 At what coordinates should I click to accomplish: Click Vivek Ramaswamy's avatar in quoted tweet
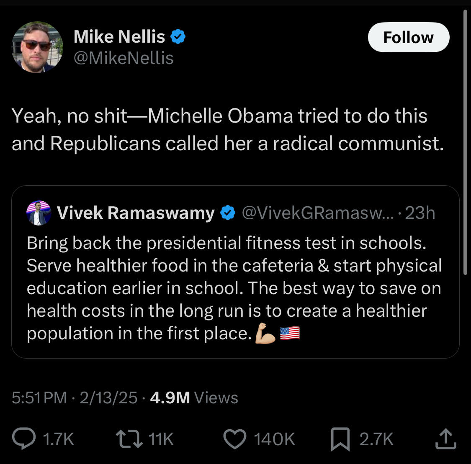[x=38, y=213]
